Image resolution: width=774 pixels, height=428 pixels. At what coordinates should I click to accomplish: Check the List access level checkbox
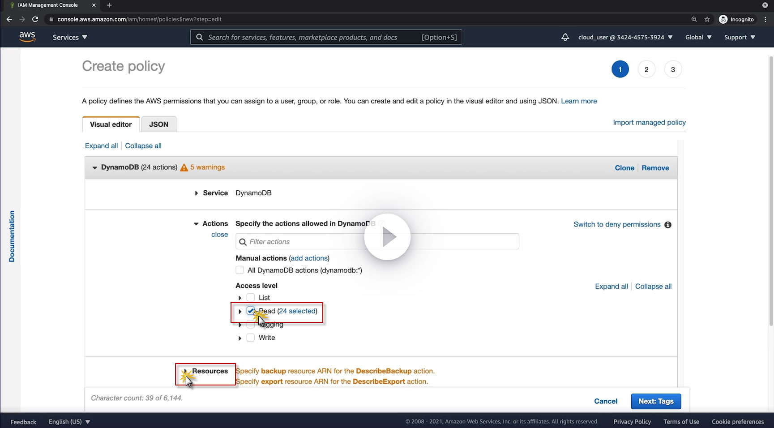[251, 298]
